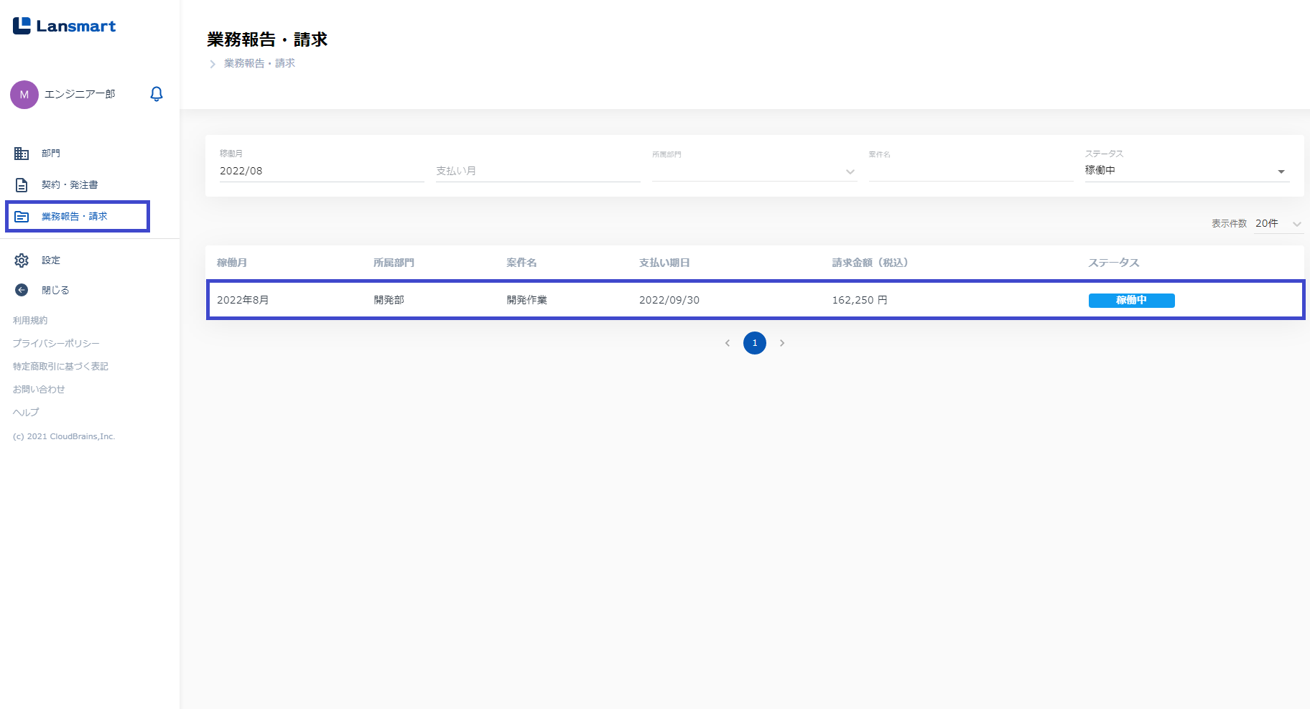
Task: Click the 2022年8月 table cell
Action: pyautogui.click(x=243, y=300)
